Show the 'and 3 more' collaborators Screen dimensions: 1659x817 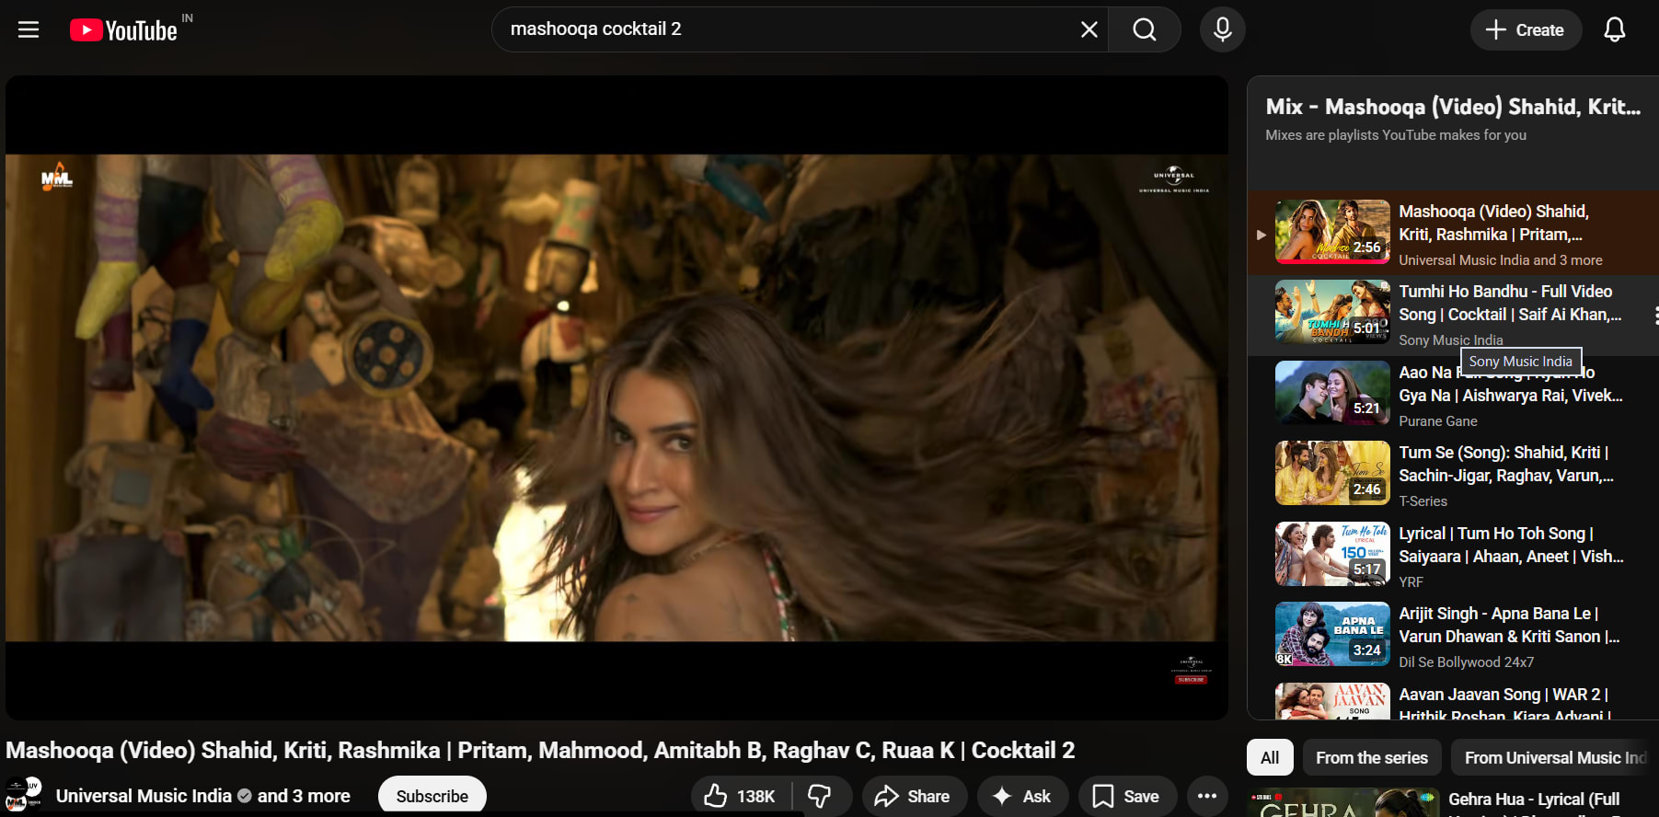pyautogui.click(x=304, y=796)
